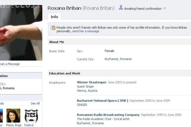The width and height of the screenshot is (191, 127).
Task: Select 'September 1995 to June 2000' date text
Action: click(161, 115)
